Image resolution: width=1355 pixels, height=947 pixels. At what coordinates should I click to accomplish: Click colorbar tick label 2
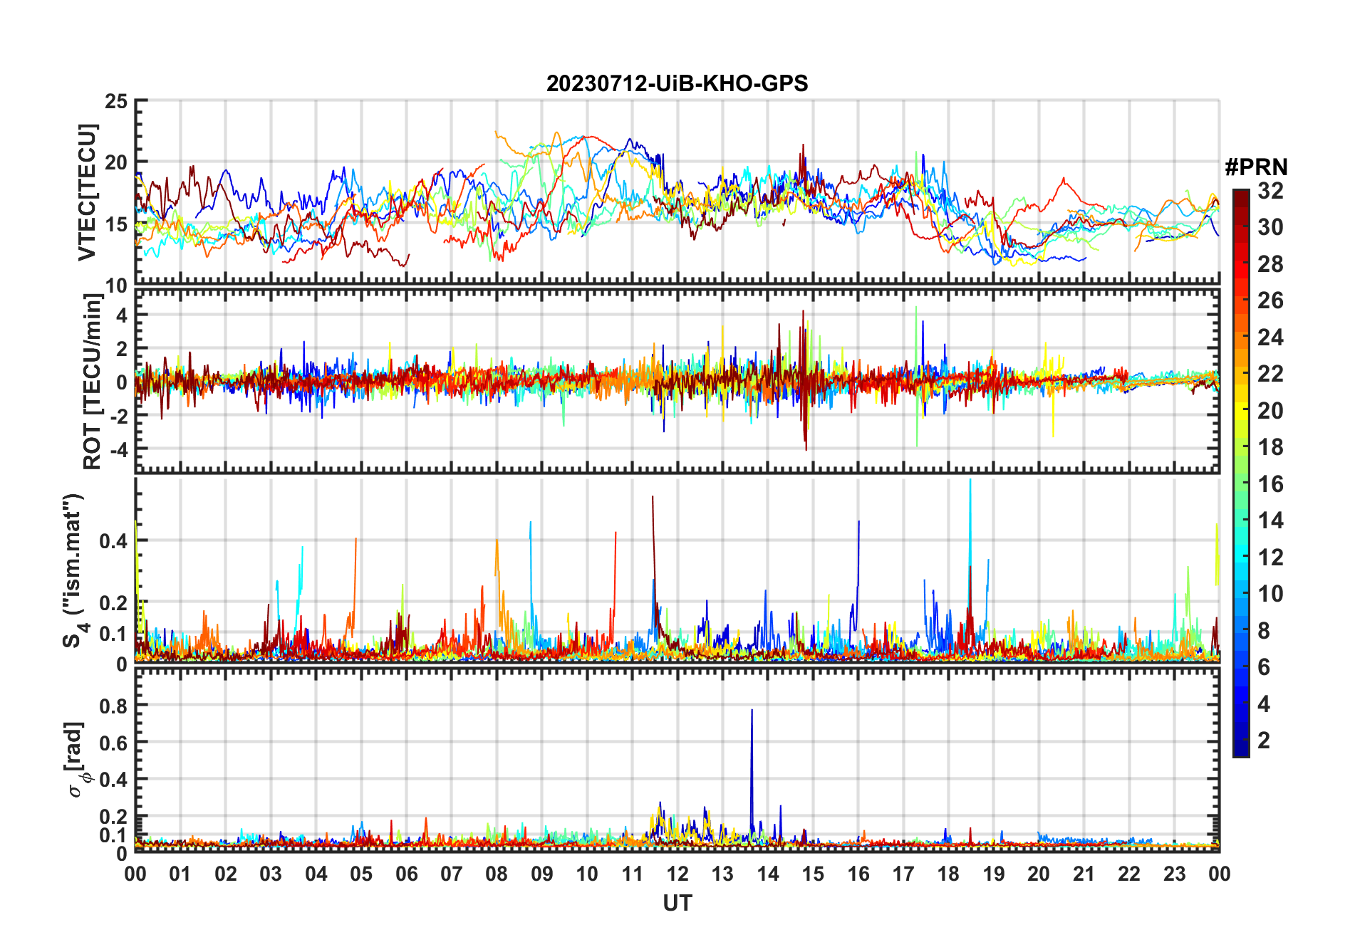[x=1264, y=741]
